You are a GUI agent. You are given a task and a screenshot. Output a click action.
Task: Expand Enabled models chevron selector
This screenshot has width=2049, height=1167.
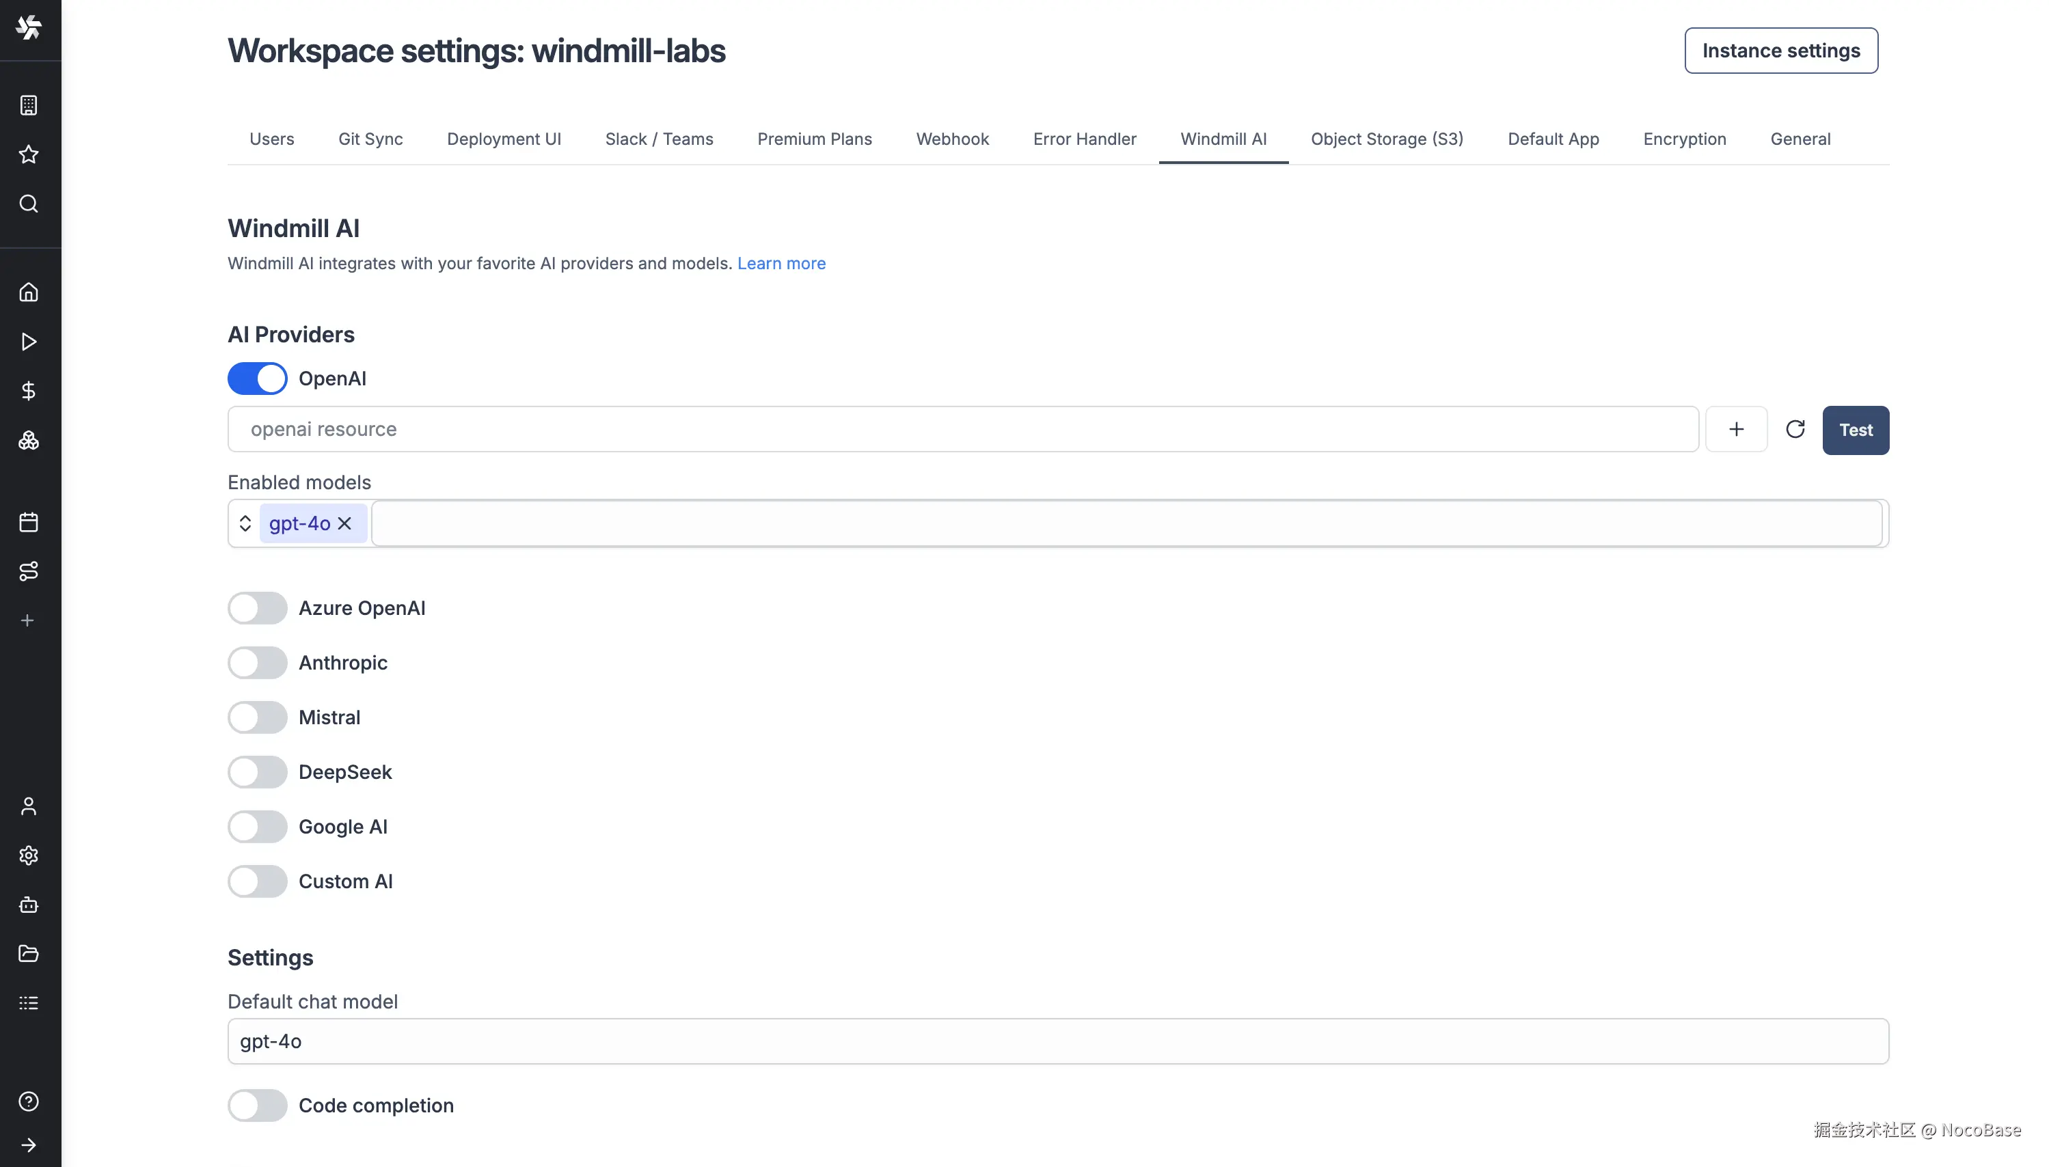(245, 523)
